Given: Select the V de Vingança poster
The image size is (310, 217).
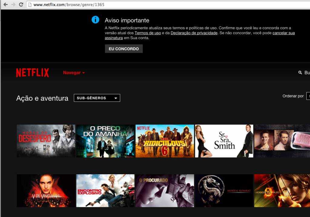Looking at the screenshot, I should pyautogui.click(x=46, y=191).
